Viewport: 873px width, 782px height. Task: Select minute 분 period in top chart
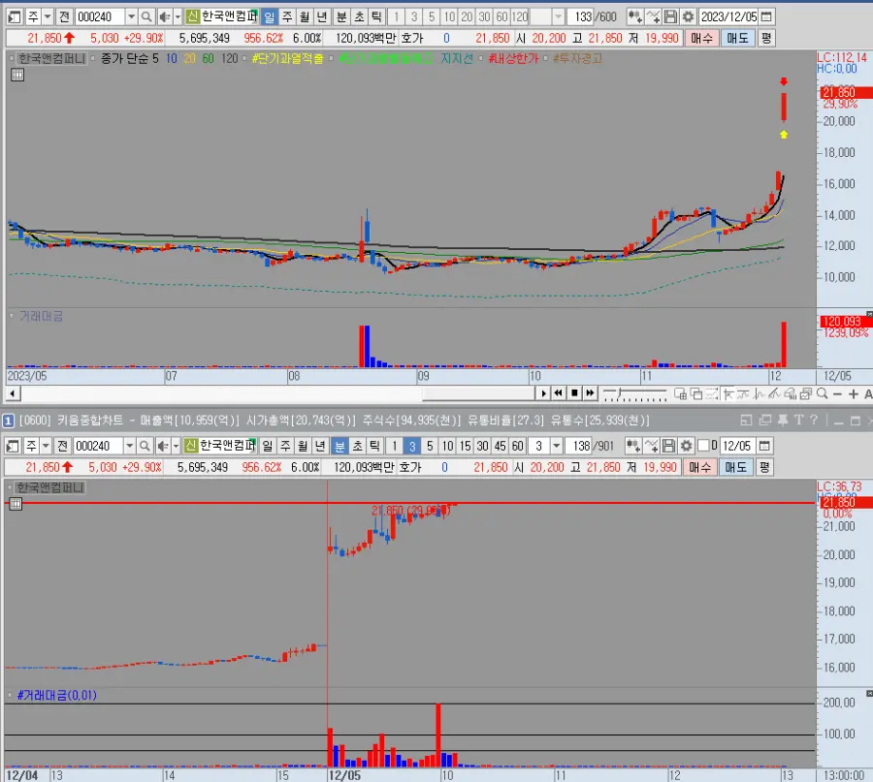(341, 16)
